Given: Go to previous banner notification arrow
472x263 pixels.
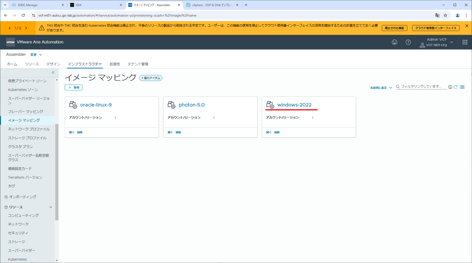Looking at the screenshot, I should coord(9,28).
